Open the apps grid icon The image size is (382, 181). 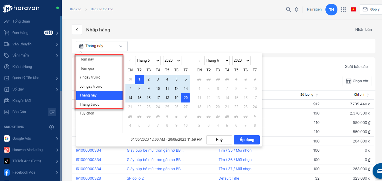pyautogui.click(x=343, y=9)
